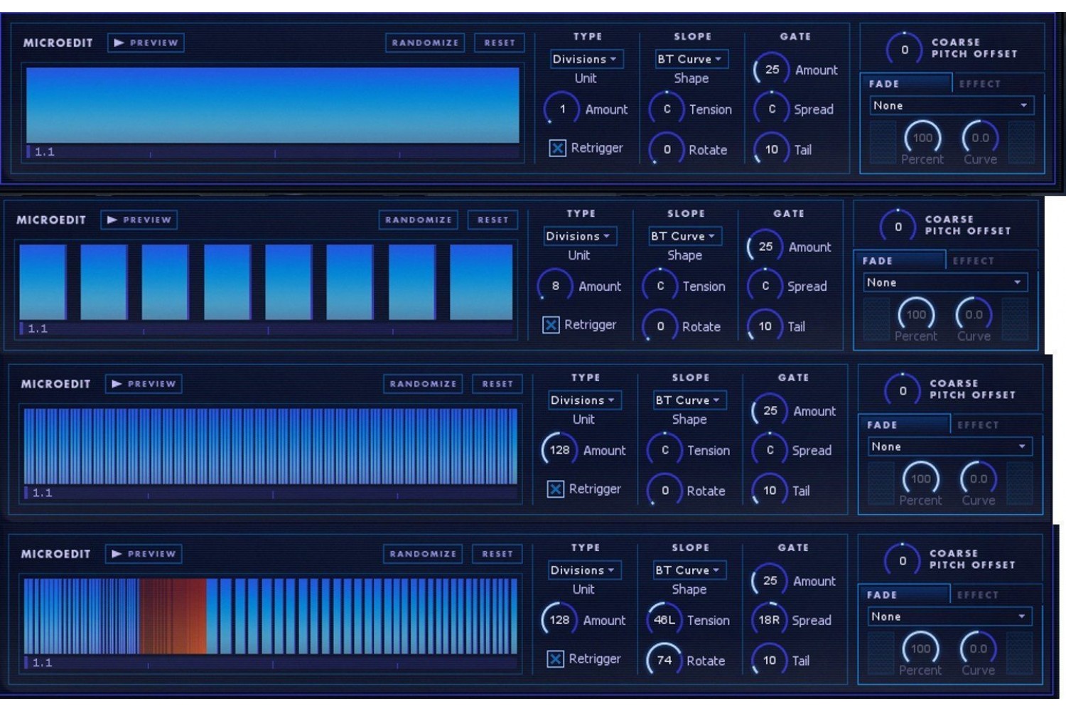
Task: Open Divisions unit dropdown in second panel
Action: tap(580, 236)
